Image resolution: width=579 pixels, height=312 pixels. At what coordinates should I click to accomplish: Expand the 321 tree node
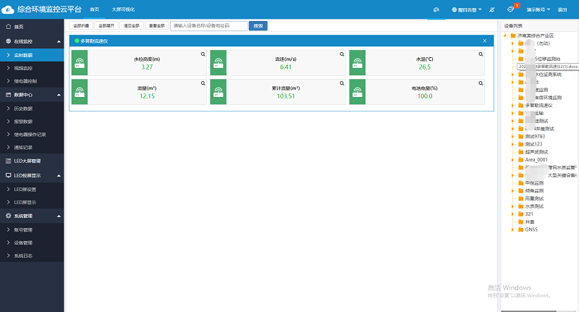click(512, 214)
